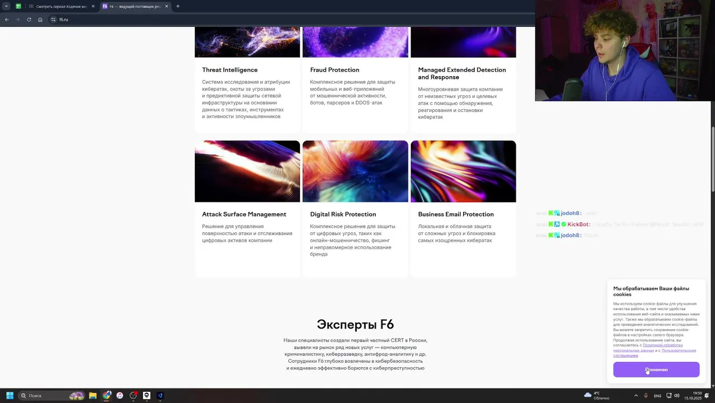
Task: Open the network tray icon
Action: click(669, 396)
